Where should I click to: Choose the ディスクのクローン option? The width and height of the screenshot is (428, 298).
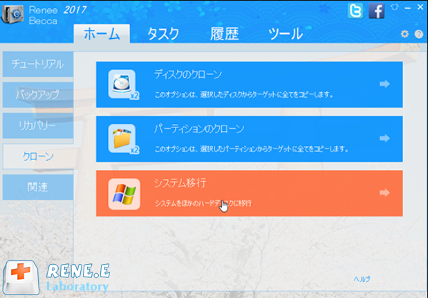point(249,85)
